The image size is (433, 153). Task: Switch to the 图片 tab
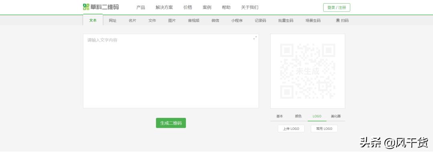point(172,20)
